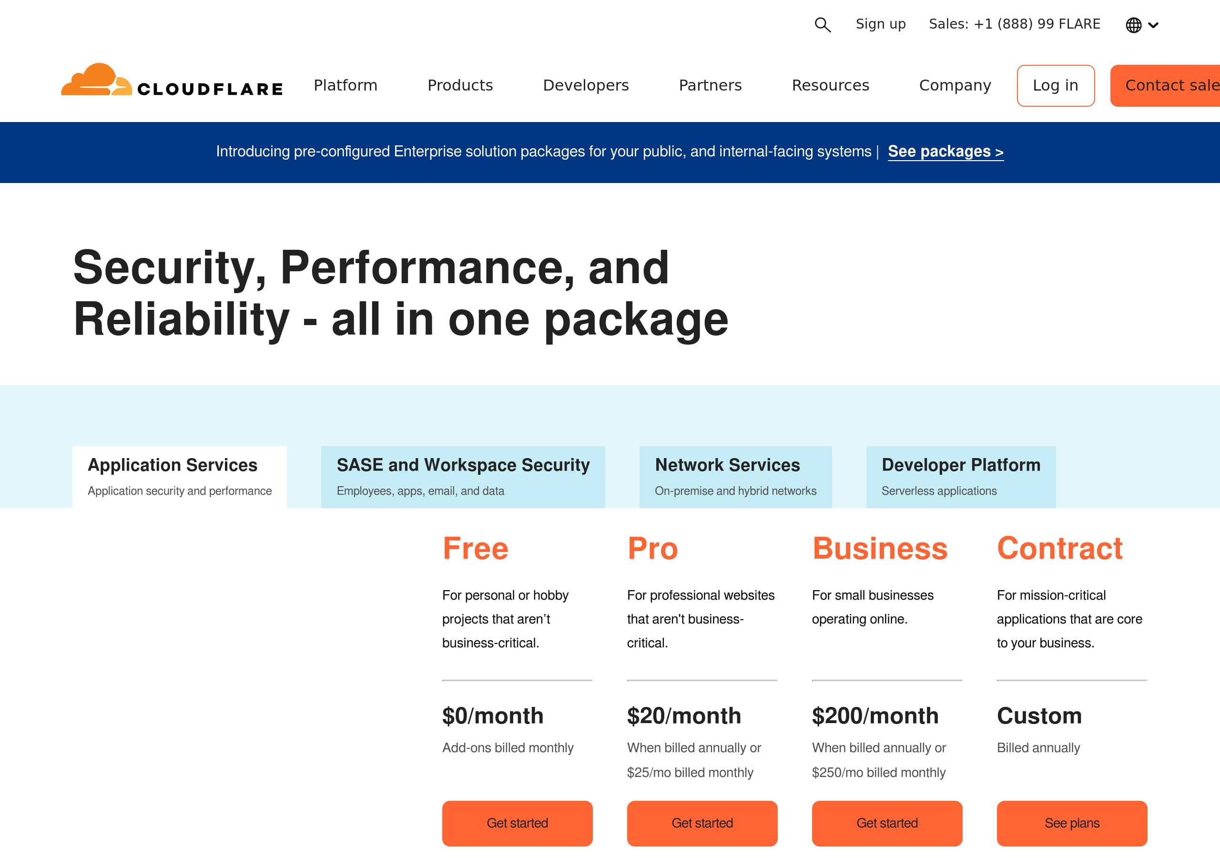
Task: Click Get started under the Free plan
Action: pos(517,824)
